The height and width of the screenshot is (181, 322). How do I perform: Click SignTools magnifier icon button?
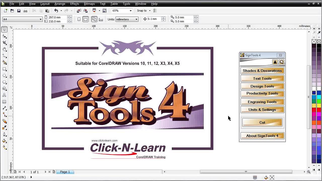pyautogui.click(x=281, y=62)
